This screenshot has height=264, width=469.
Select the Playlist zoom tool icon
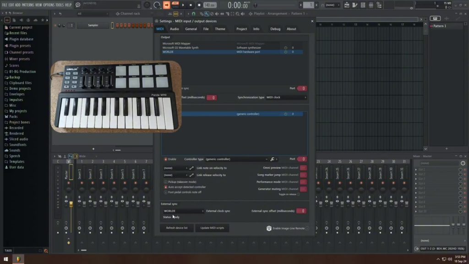coord(238,13)
